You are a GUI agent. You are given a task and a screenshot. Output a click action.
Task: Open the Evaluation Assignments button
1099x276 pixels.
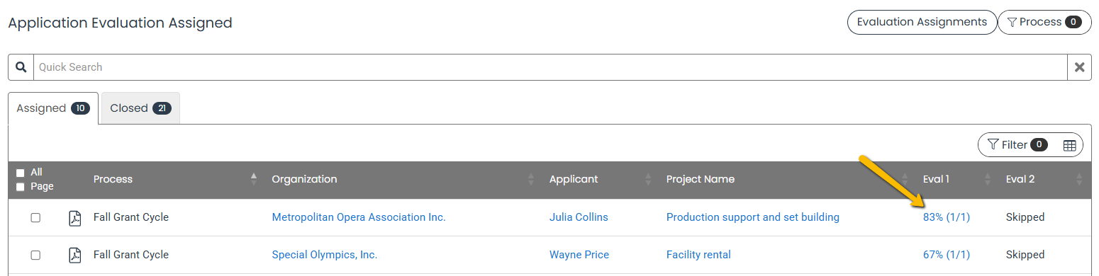[x=922, y=22]
